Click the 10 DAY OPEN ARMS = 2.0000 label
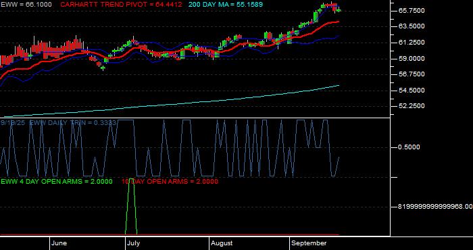The width and height of the screenshot is (473, 250). point(170,182)
